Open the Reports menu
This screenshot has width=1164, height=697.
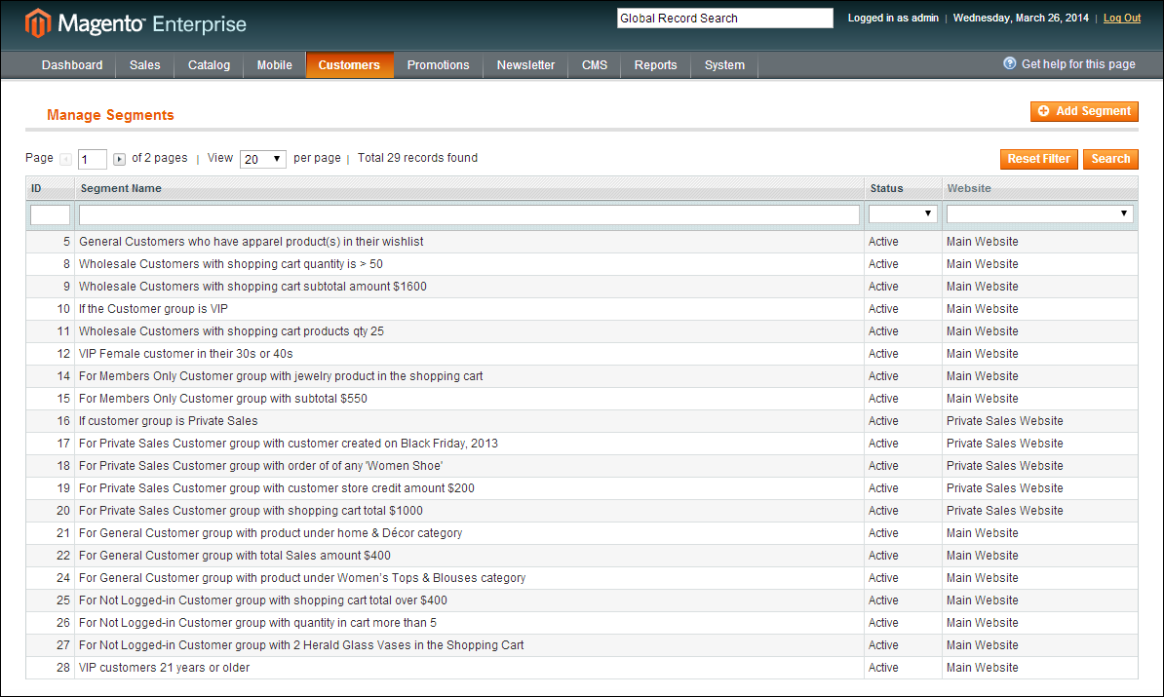(x=655, y=65)
